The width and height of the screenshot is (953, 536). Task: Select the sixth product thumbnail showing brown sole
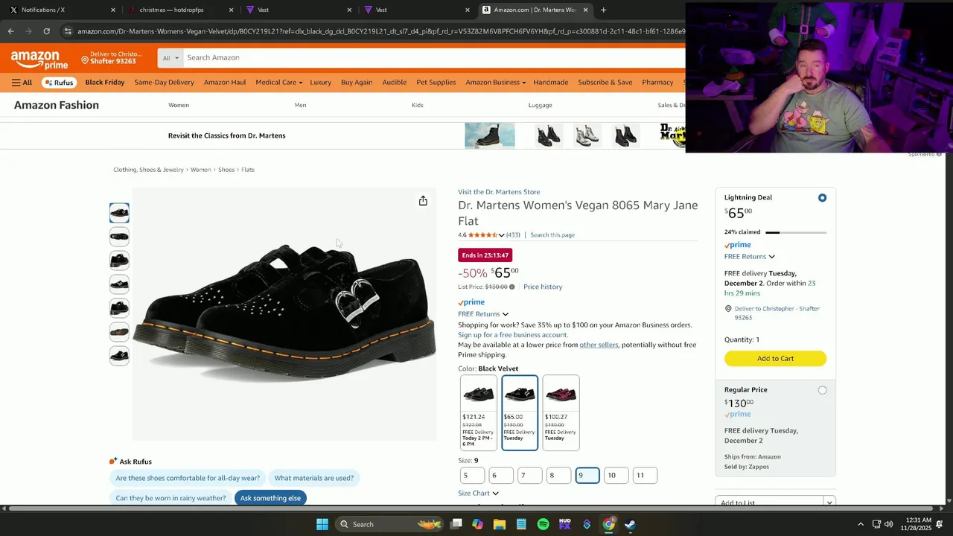click(119, 332)
